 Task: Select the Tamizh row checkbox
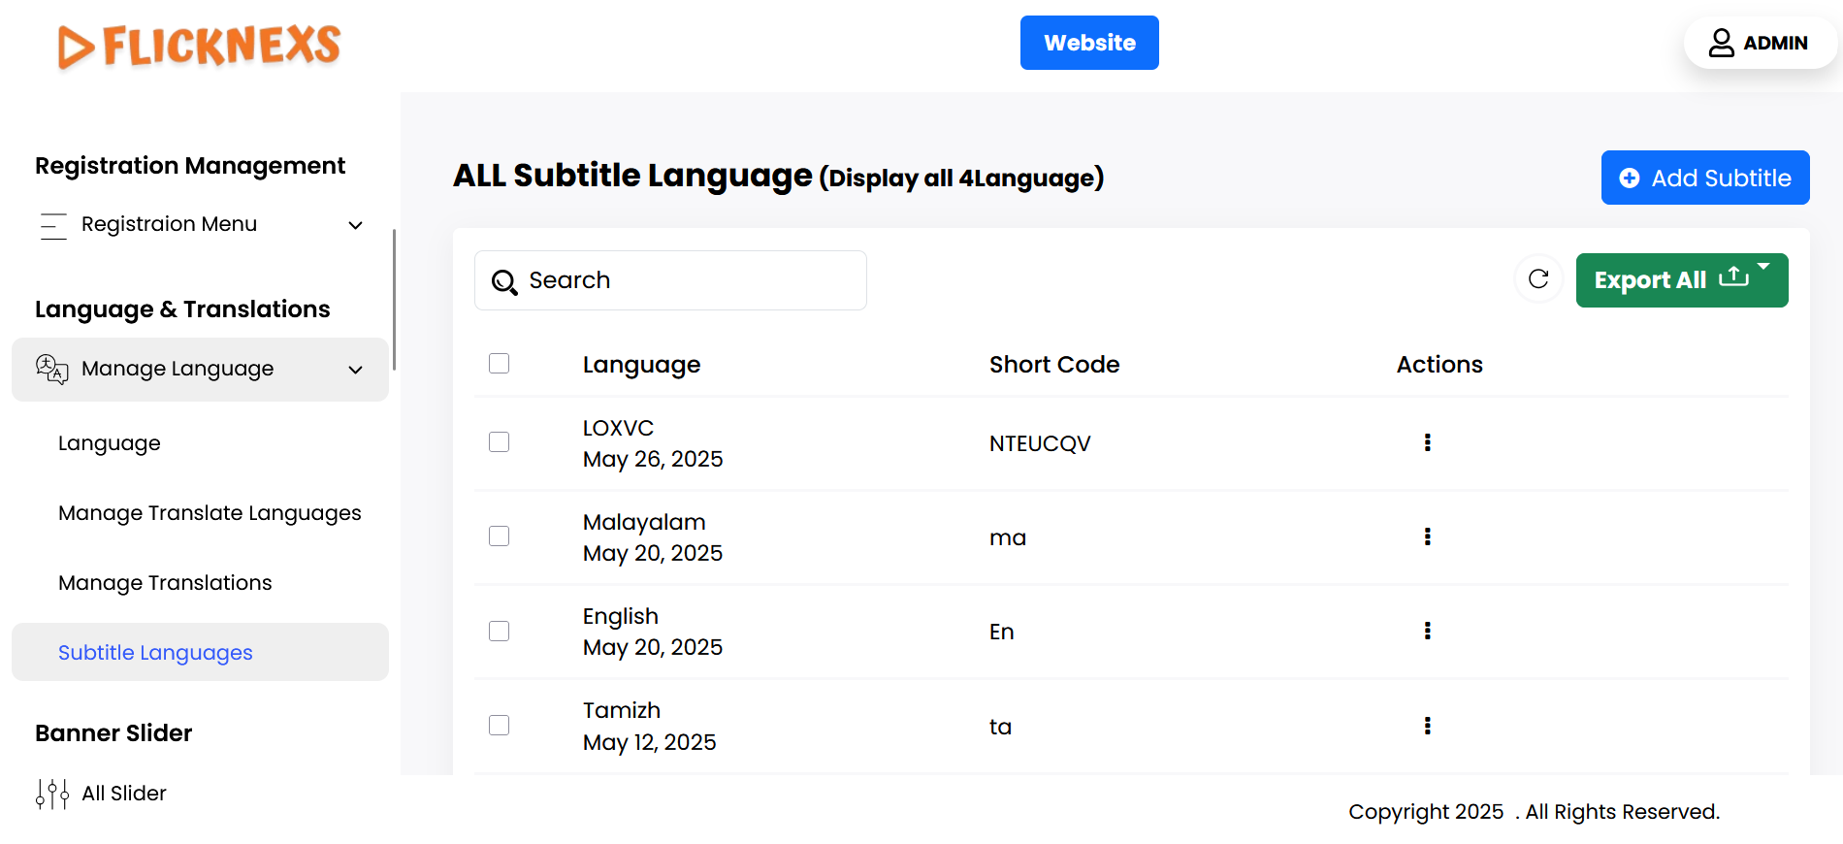pyautogui.click(x=499, y=726)
